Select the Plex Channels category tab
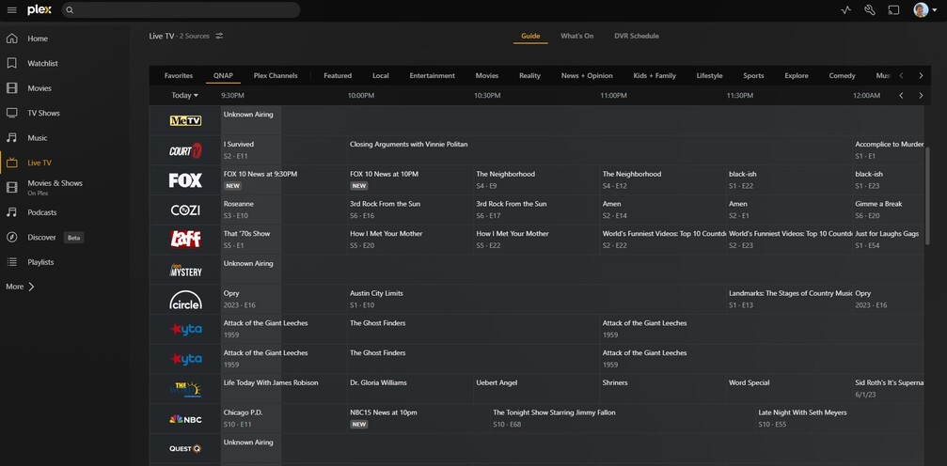Image resolution: width=947 pixels, height=466 pixels. 276,75
